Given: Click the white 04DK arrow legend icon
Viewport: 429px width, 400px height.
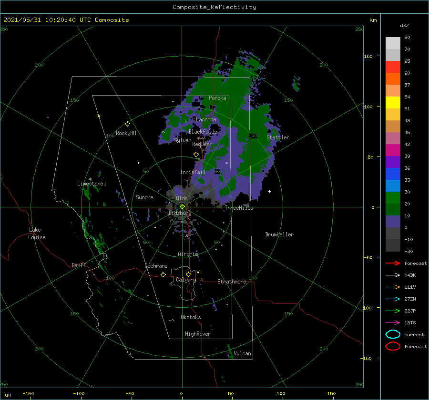Looking at the screenshot, I should click(393, 275).
